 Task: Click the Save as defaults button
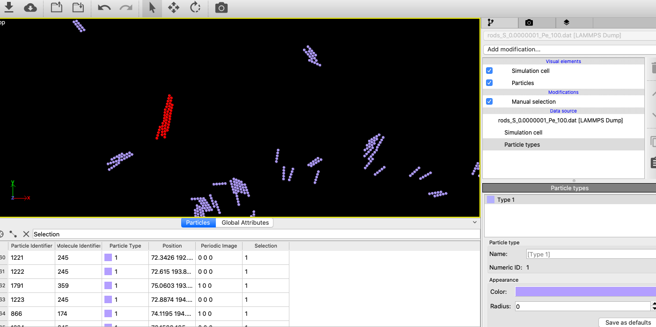click(627, 322)
